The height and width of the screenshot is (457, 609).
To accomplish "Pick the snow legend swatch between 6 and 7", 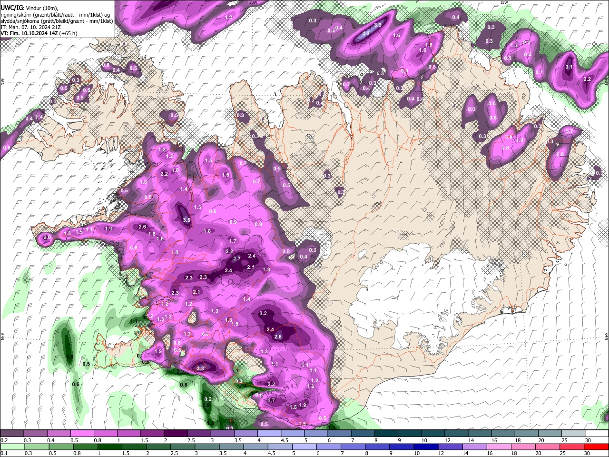I will click(x=339, y=434).
